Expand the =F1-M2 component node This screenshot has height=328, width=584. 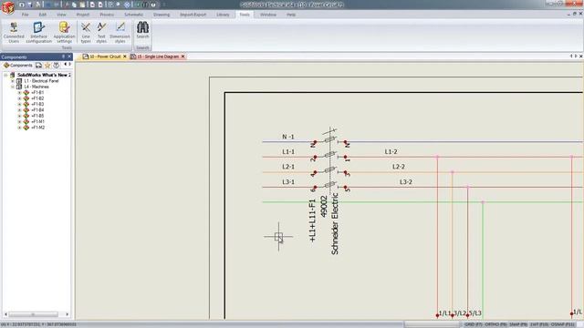pos(19,128)
